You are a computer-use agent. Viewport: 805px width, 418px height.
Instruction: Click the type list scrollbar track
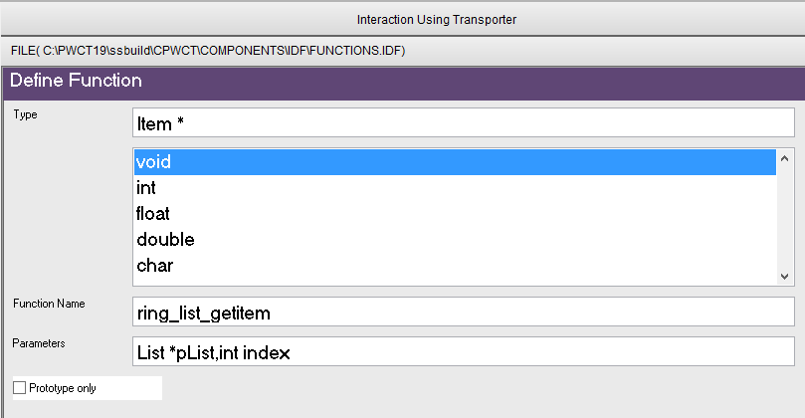click(x=784, y=217)
